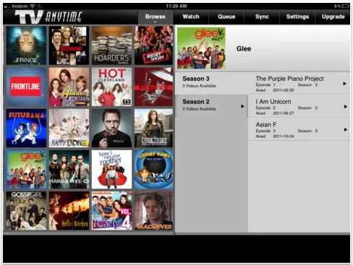Open the Frontline show tile
The height and width of the screenshot is (265, 353).
26,87
